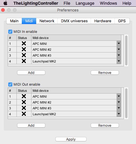Viewport: 136px width, 144px height.
Task: Expand MIDI Out APC MINI #2 dropdown
Action: [x=119, y=102]
